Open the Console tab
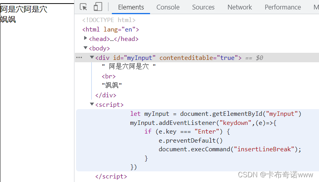The width and height of the screenshot is (319, 182). (x=168, y=7)
